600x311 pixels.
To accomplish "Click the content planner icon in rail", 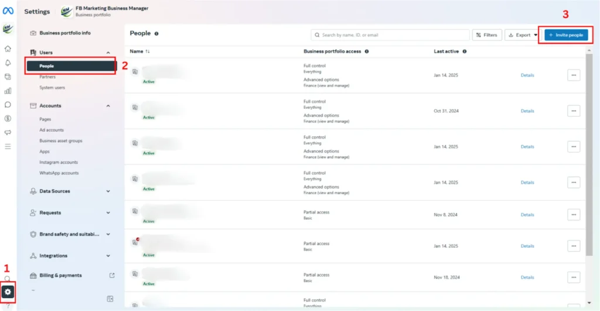I will (8, 77).
